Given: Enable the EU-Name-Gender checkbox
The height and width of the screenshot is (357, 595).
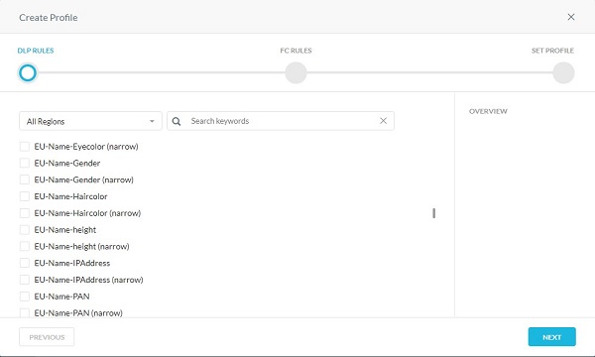Looking at the screenshot, I should [x=25, y=164].
